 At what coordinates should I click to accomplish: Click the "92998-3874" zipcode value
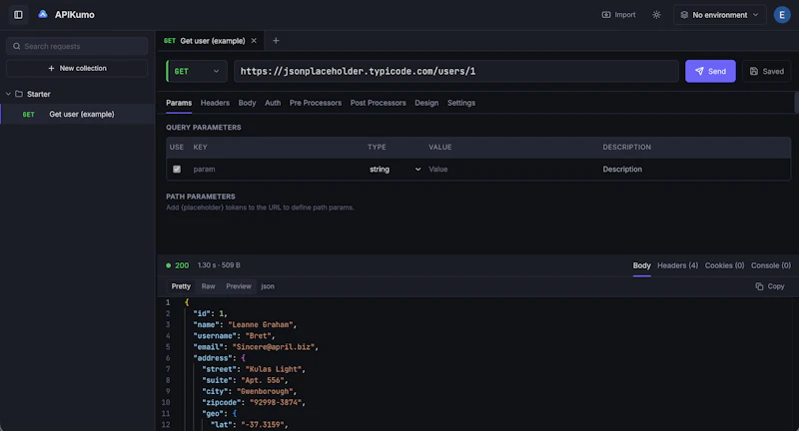pyautogui.click(x=276, y=402)
